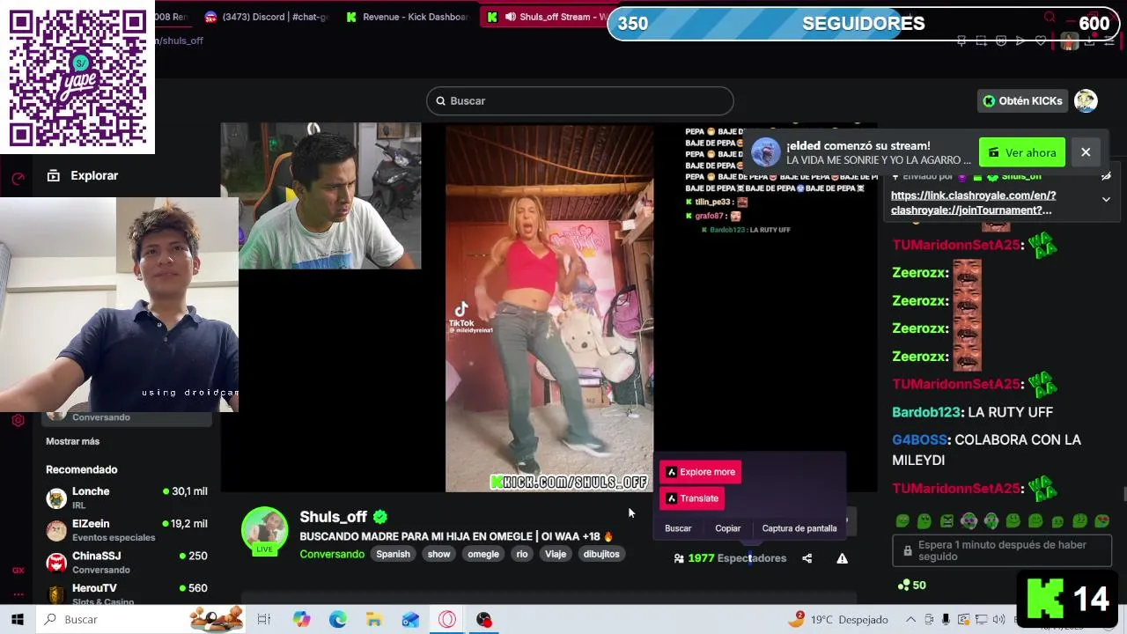Open the ChinaSSJ channel name in Recomendado
1127x634 pixels.
(97, 556)
